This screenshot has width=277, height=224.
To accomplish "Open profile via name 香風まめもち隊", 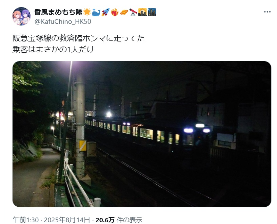I will click(58, 12).
